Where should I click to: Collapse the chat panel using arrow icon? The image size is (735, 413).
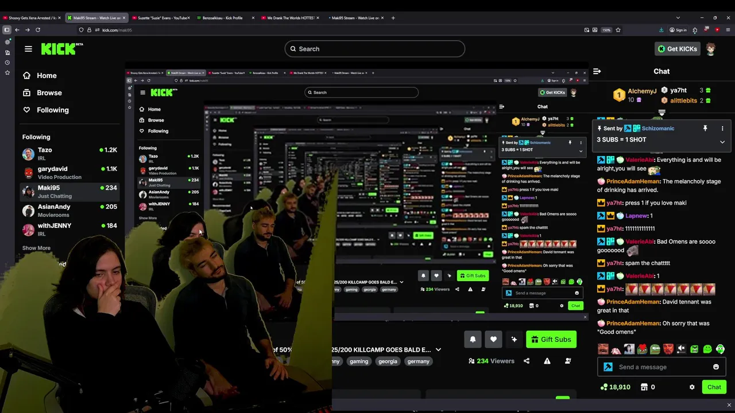(x=597, y=71)
